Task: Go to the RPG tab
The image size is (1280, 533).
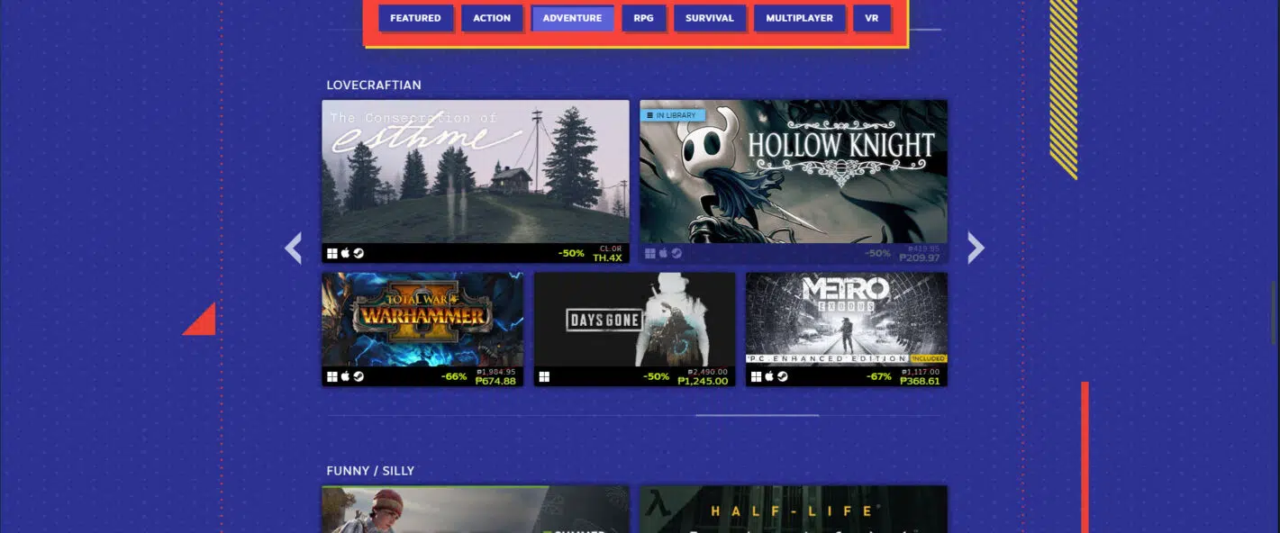Action: (x=643, y=18)
